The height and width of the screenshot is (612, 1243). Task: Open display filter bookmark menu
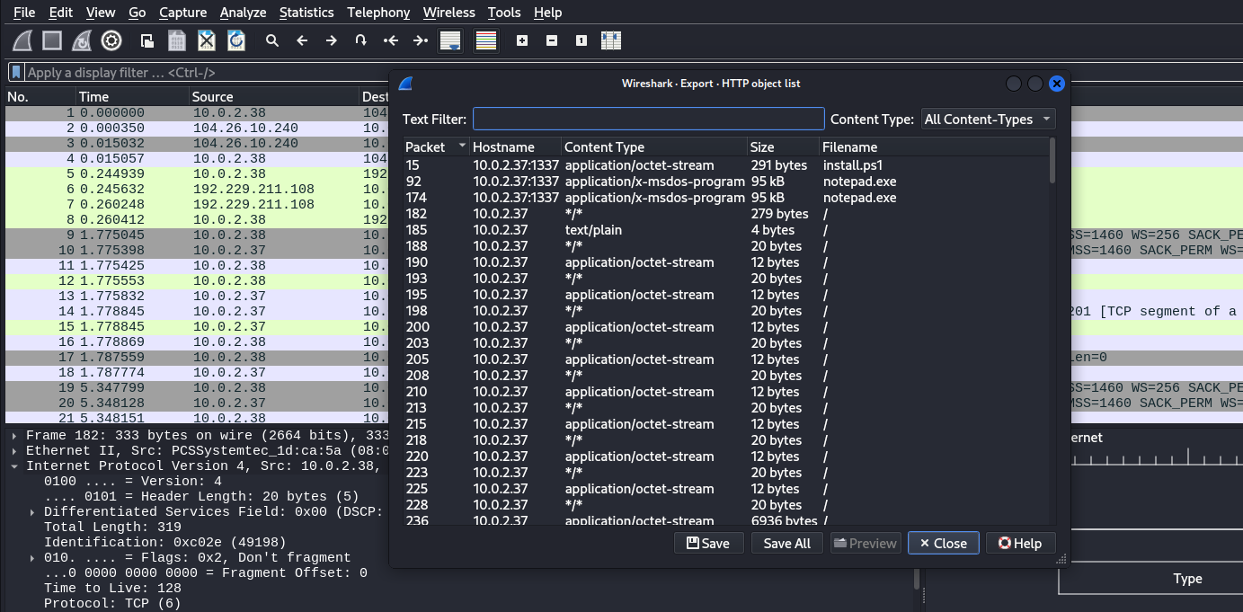(15, 73)
